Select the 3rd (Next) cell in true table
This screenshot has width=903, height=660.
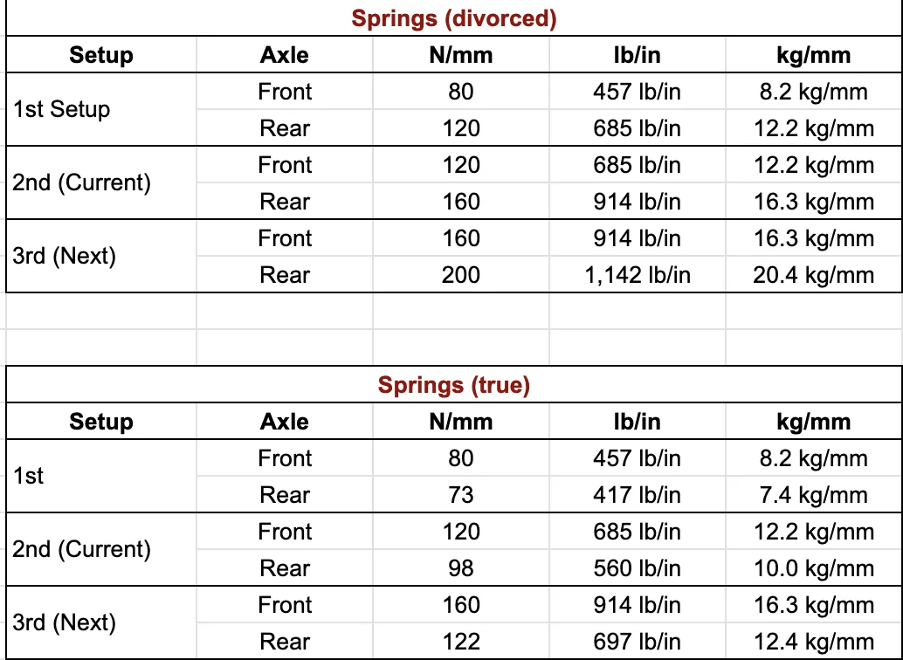click(100, 622)
